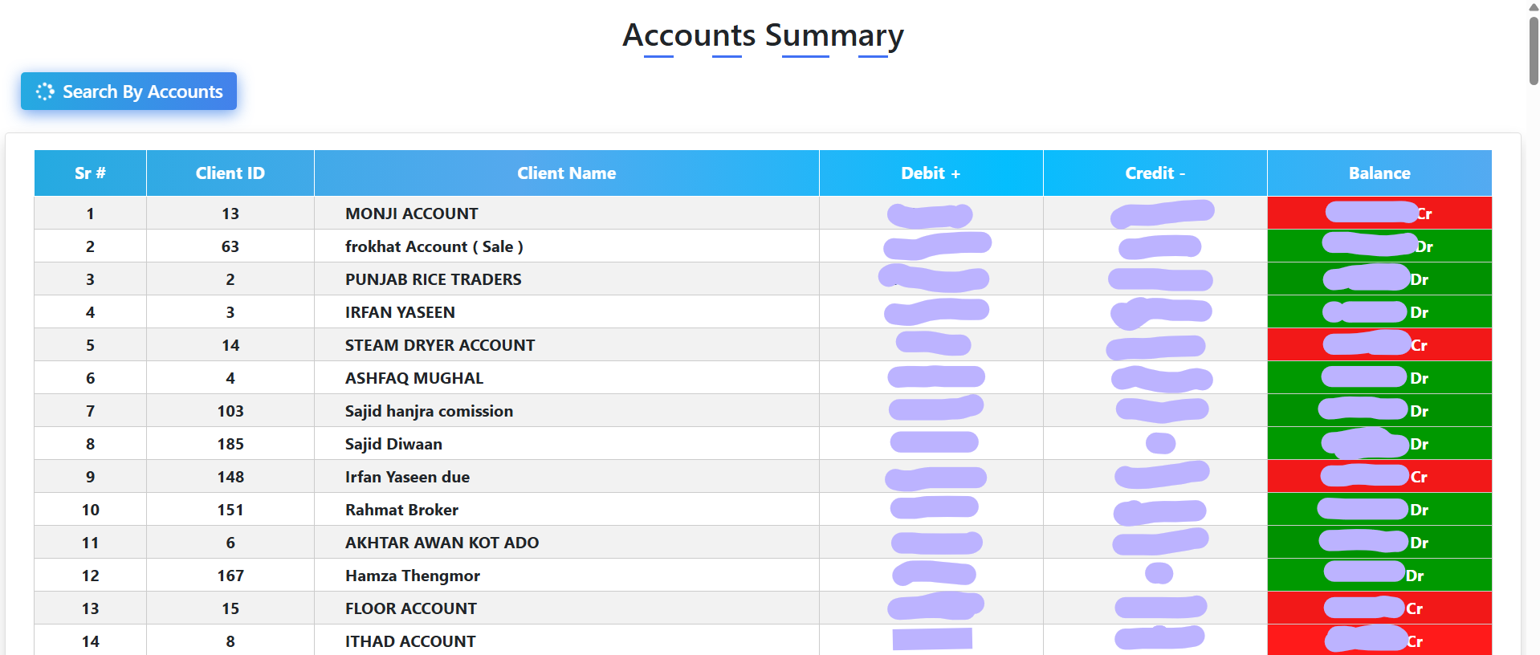Select the Balance column header
Image resolution: width=1540 pixels, height=655 pixels.
pyautogui.click(x=1379, y=173)
